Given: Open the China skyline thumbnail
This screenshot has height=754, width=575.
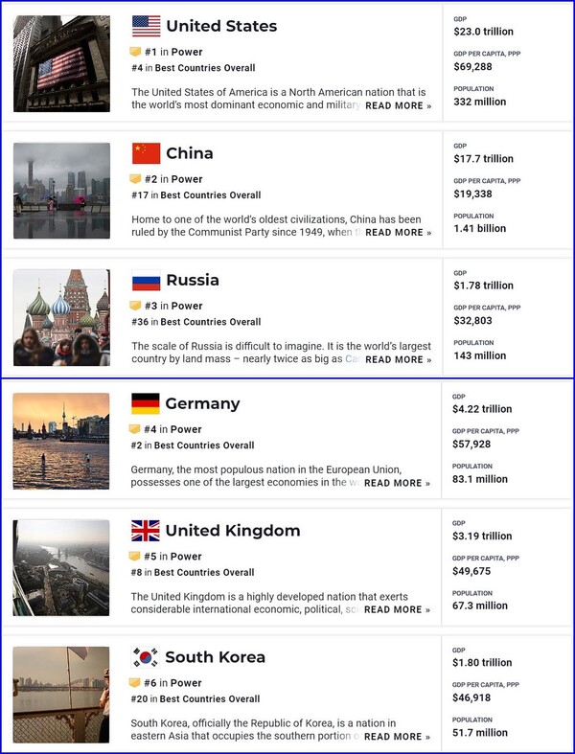Looking at the screenshot, I should (61, 191).
